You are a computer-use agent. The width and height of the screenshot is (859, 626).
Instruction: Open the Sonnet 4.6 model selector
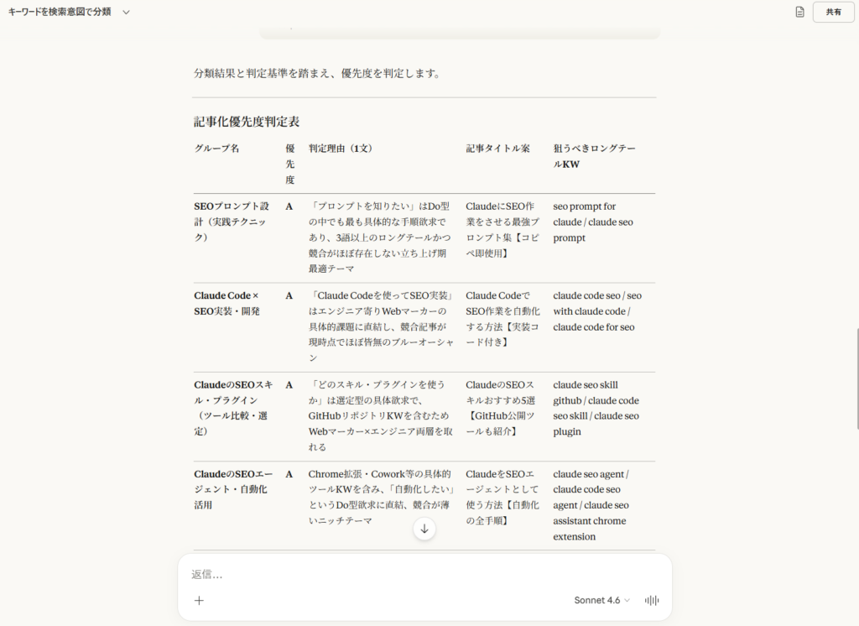pyautogui.click(x=596, y=600)
